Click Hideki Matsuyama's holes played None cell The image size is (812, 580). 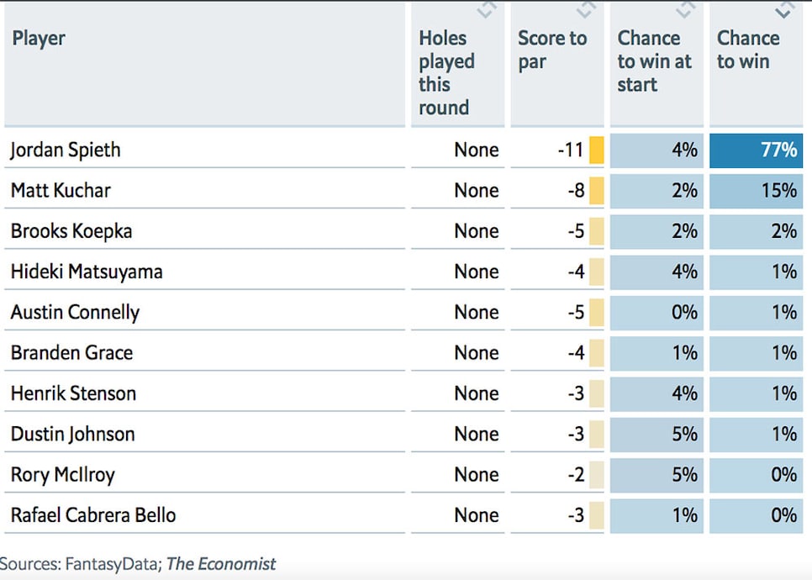(458, 272)
